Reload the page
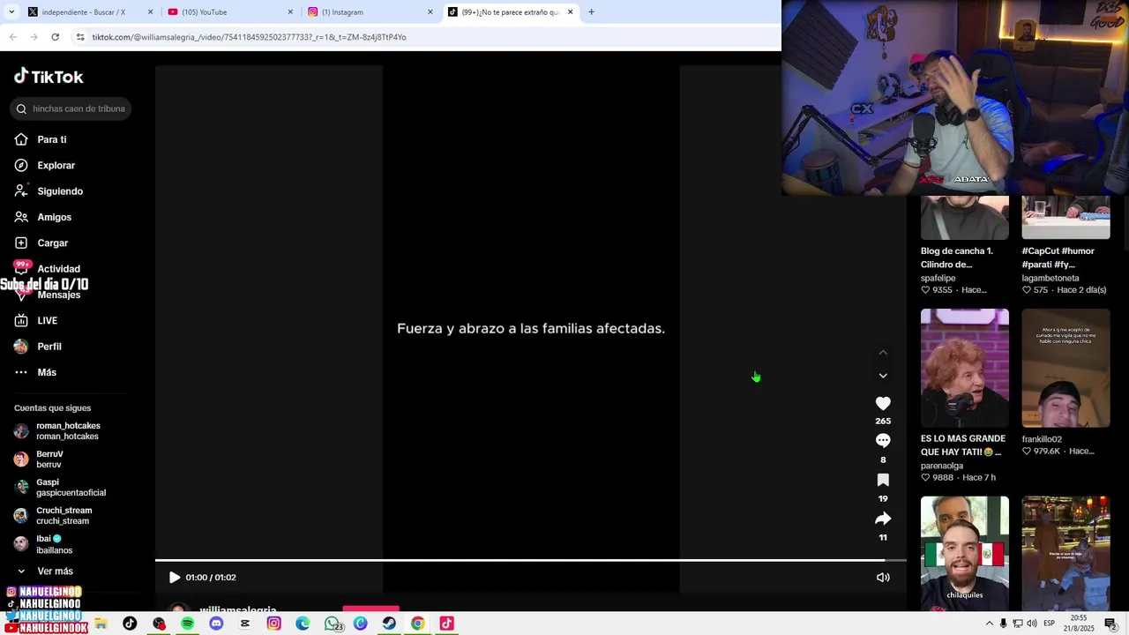This screenshot has width=1129, height=635. click(x=55, y=37)
